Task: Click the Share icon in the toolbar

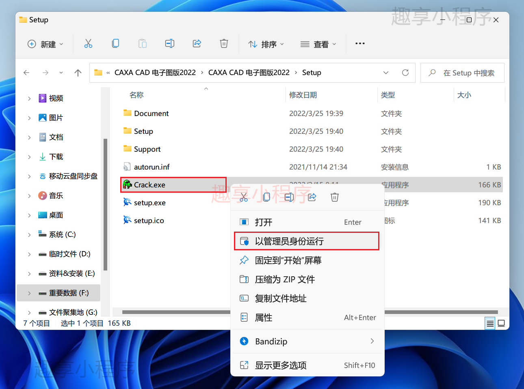Action: [x=197, y=43]
